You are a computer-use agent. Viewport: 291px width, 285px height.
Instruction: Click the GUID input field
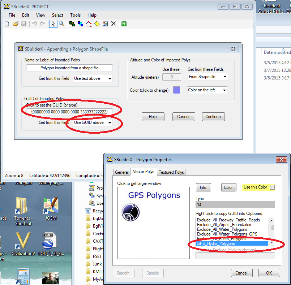[69, 112]
